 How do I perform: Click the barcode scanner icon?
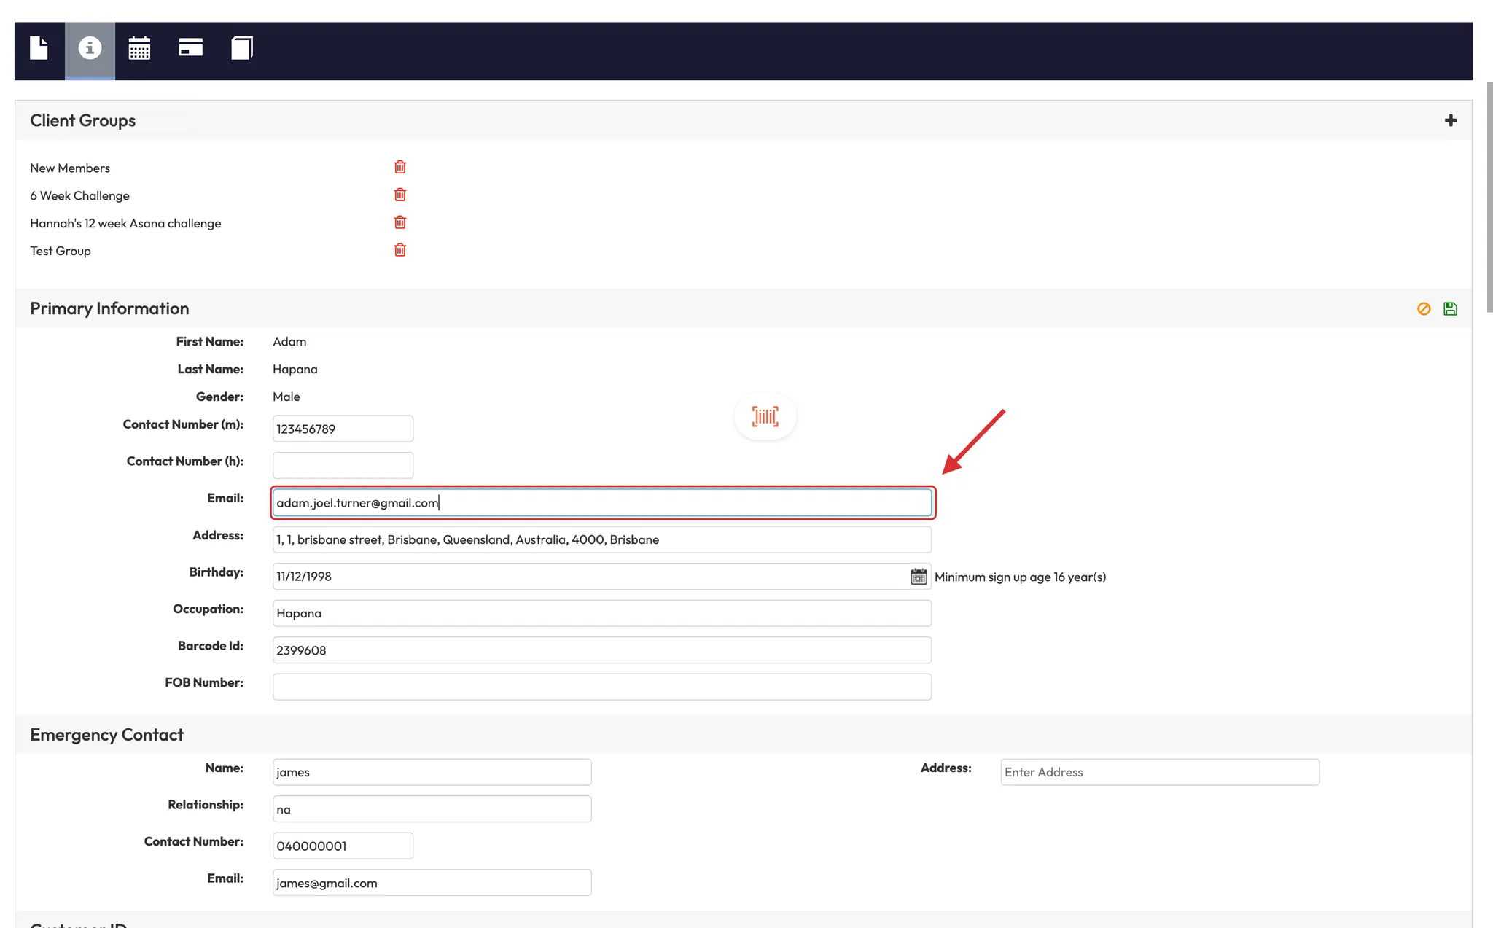[765, 416]
